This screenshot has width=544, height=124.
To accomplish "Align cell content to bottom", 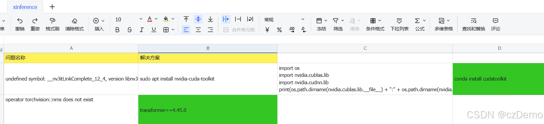I will pos(210,19).
